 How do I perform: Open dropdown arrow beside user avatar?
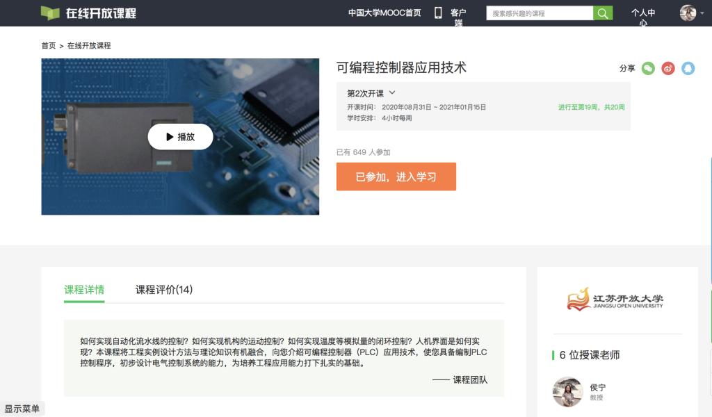(x=702, y=13)
